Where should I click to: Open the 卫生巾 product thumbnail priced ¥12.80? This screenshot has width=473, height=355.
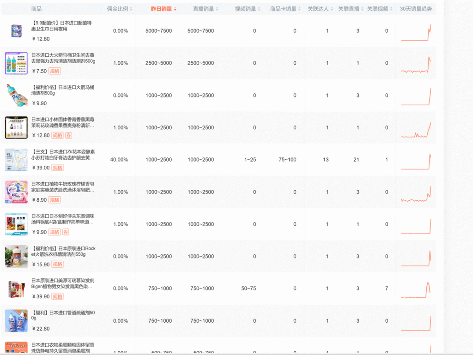16,31
